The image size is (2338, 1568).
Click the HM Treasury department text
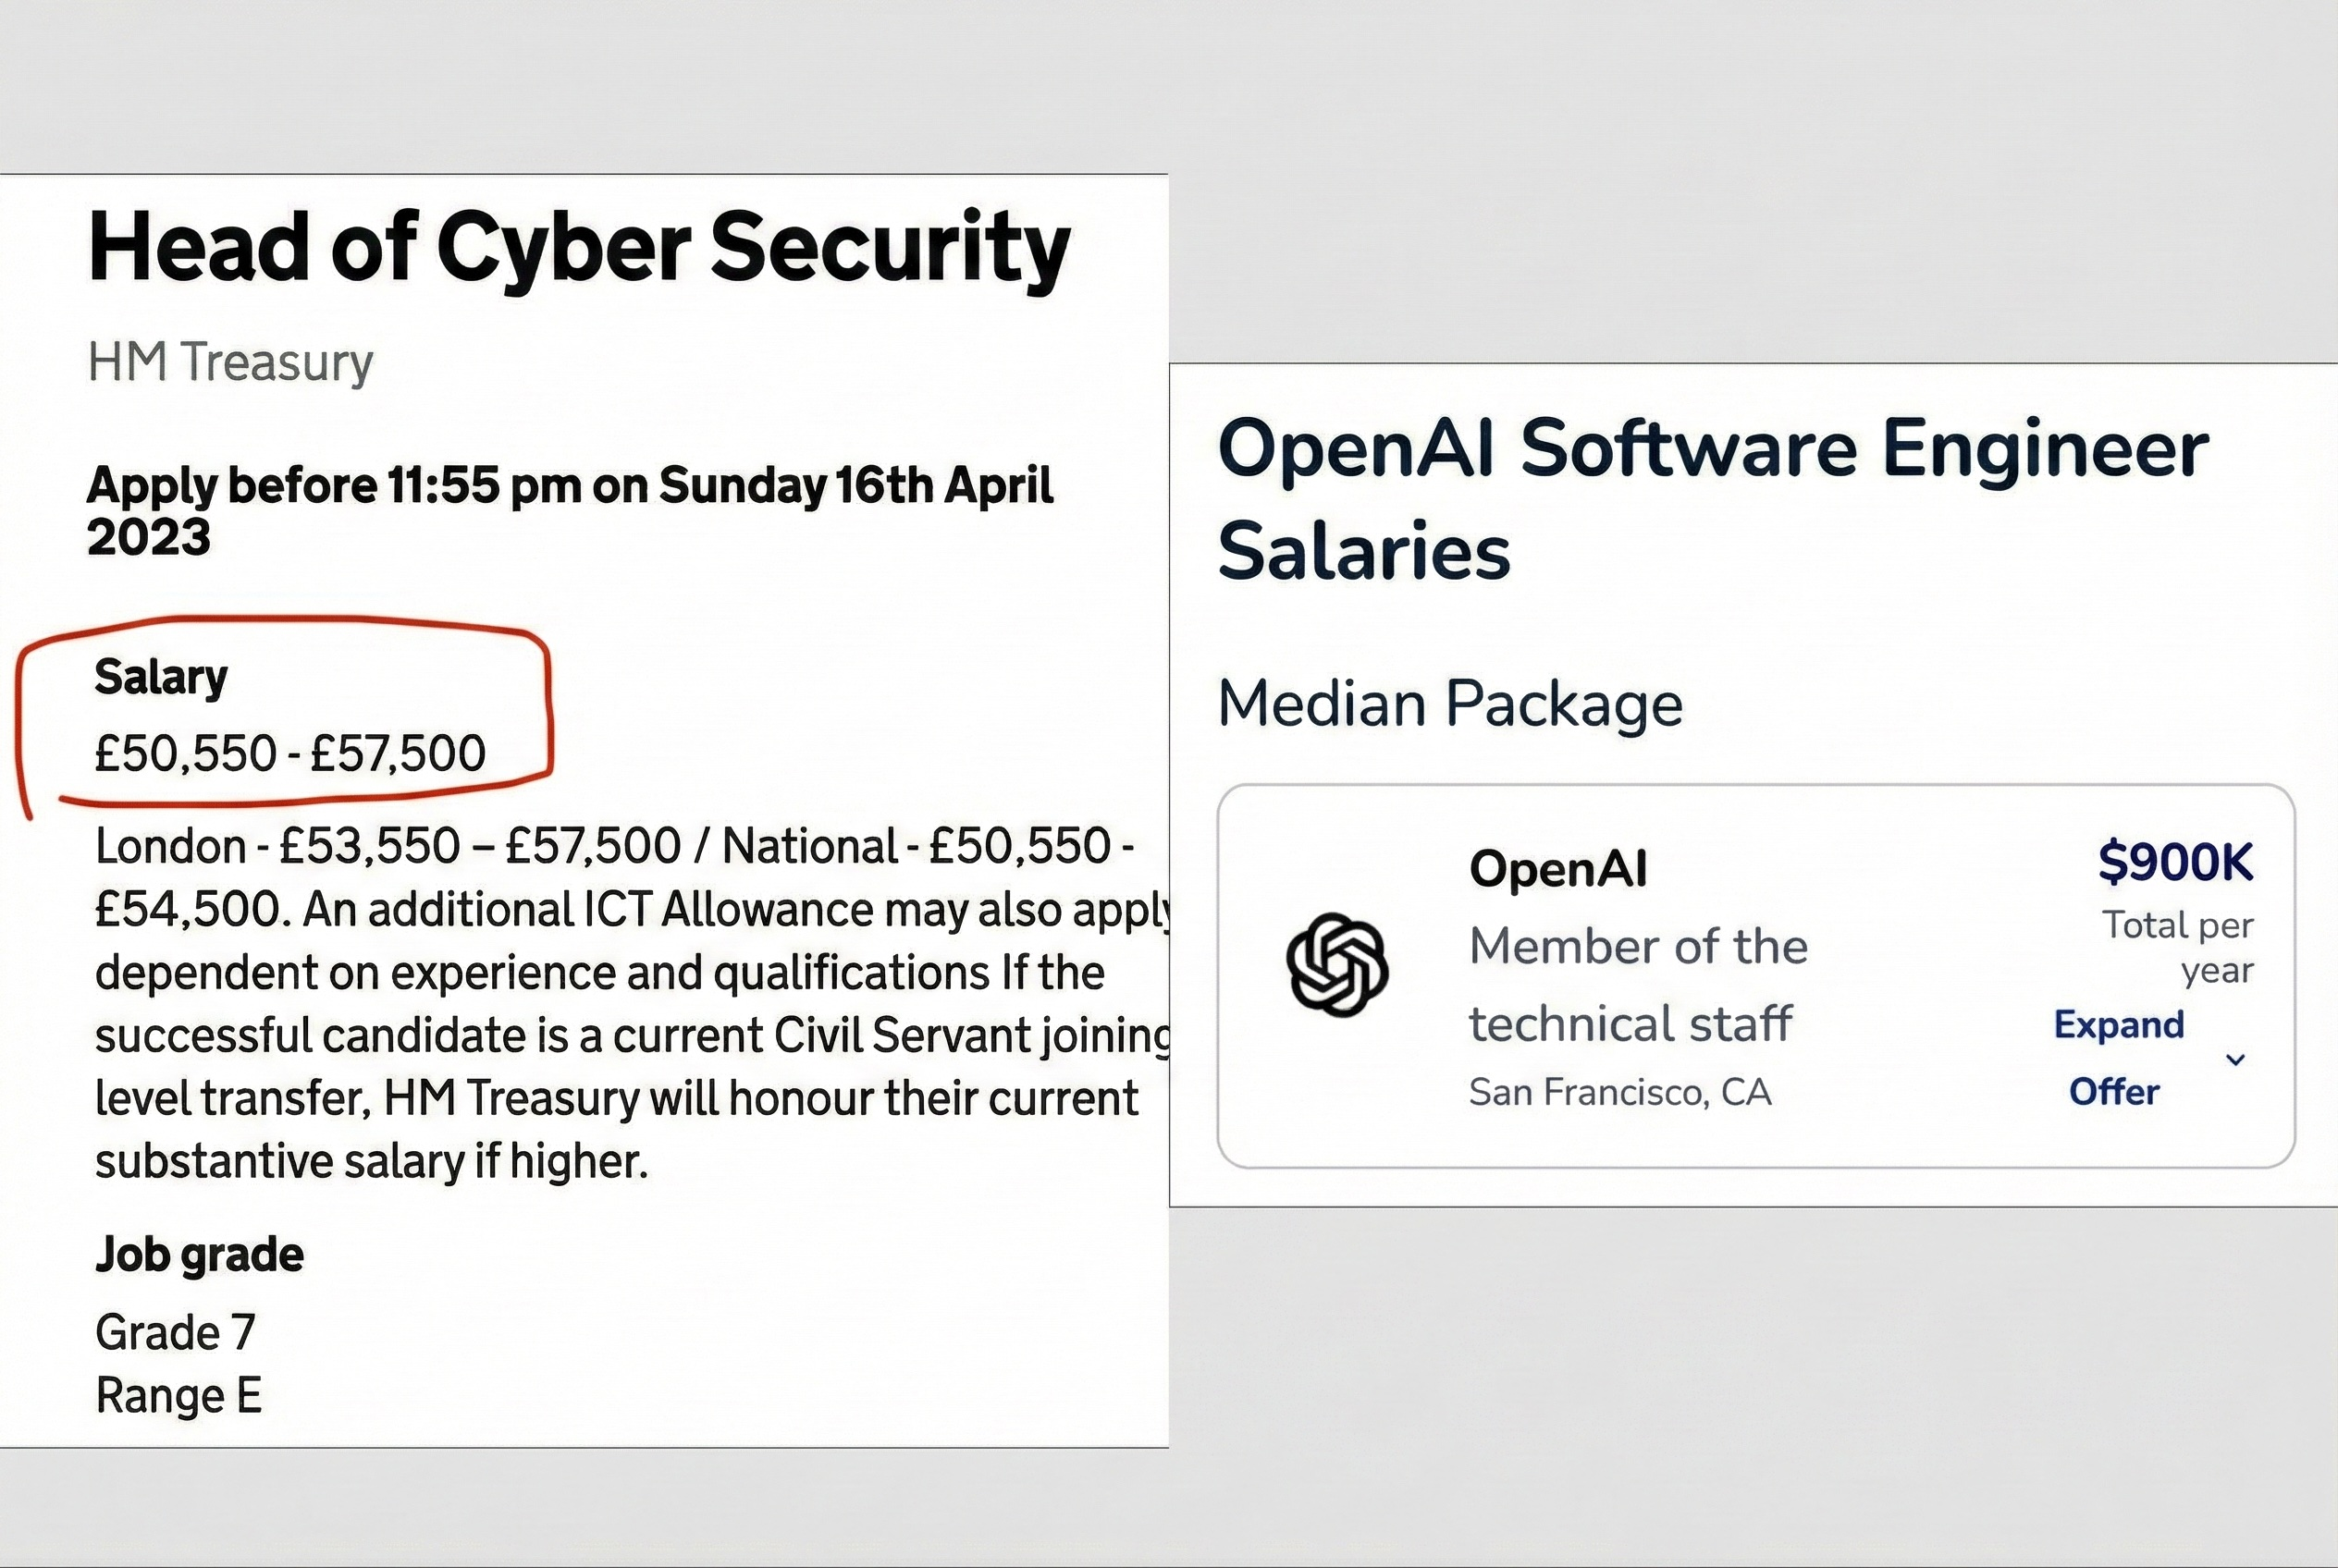[230, 362]
